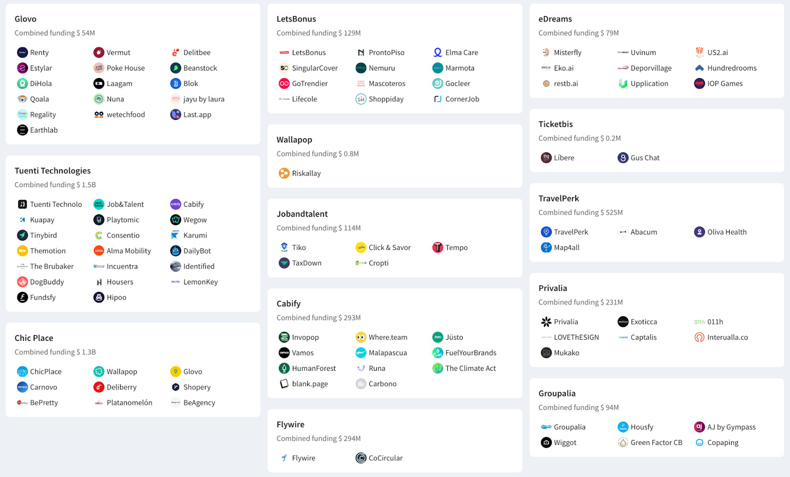Open the eDreams card heading
The image size is (790, 477).
(555, 19)
